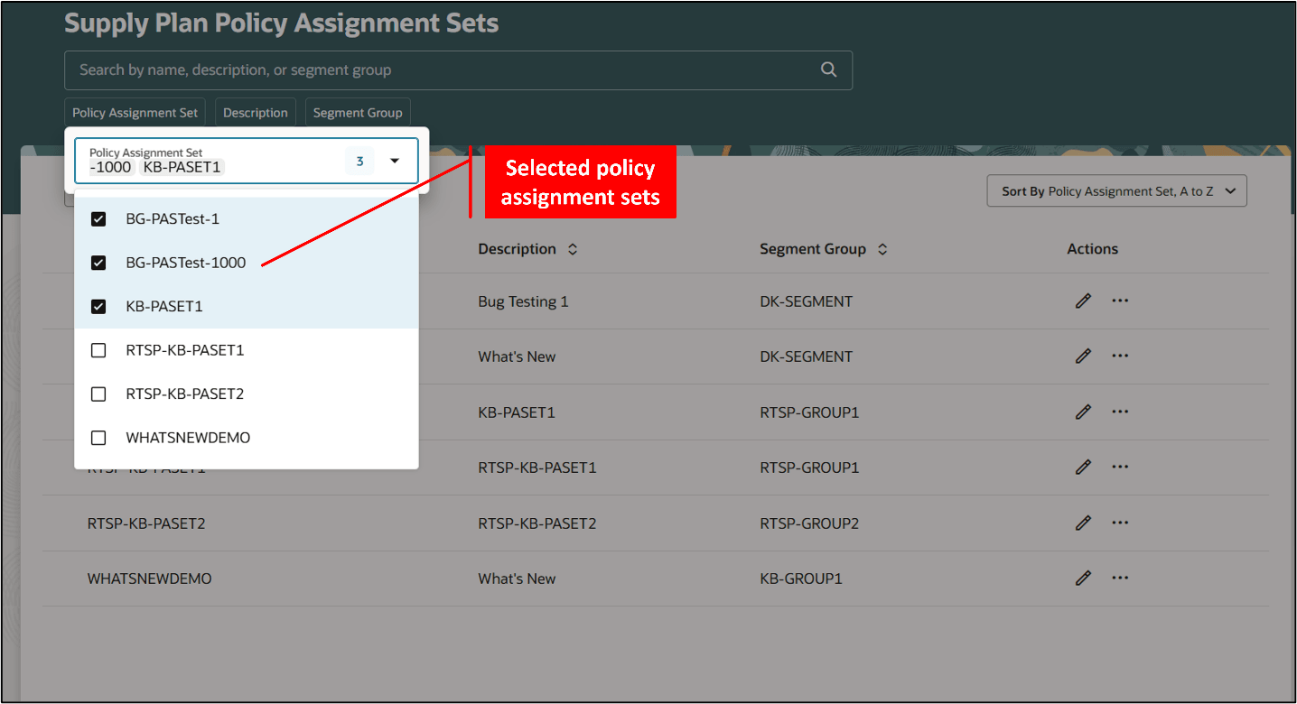The image size is (1297, 704).
Task: Select the BG-PASTest-1000 list entry
Action: coord(188,263)
